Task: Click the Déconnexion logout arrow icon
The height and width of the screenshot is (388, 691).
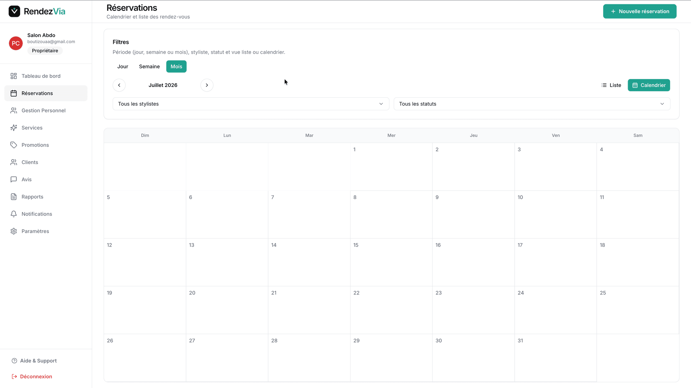Action: click(14, 377)
